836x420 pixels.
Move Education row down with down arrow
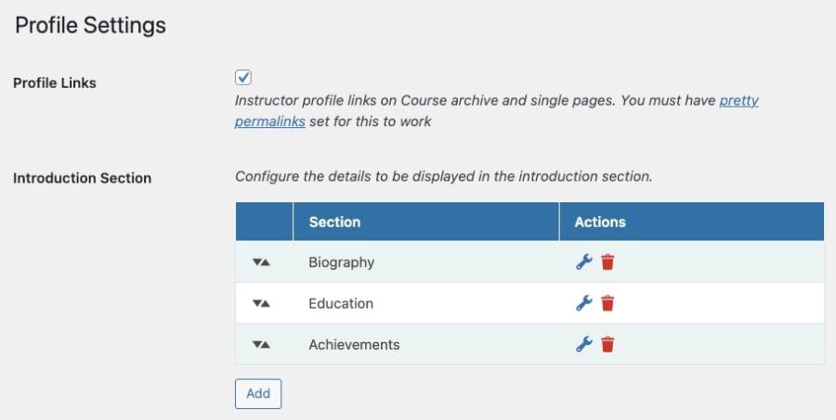coord(256,303)
